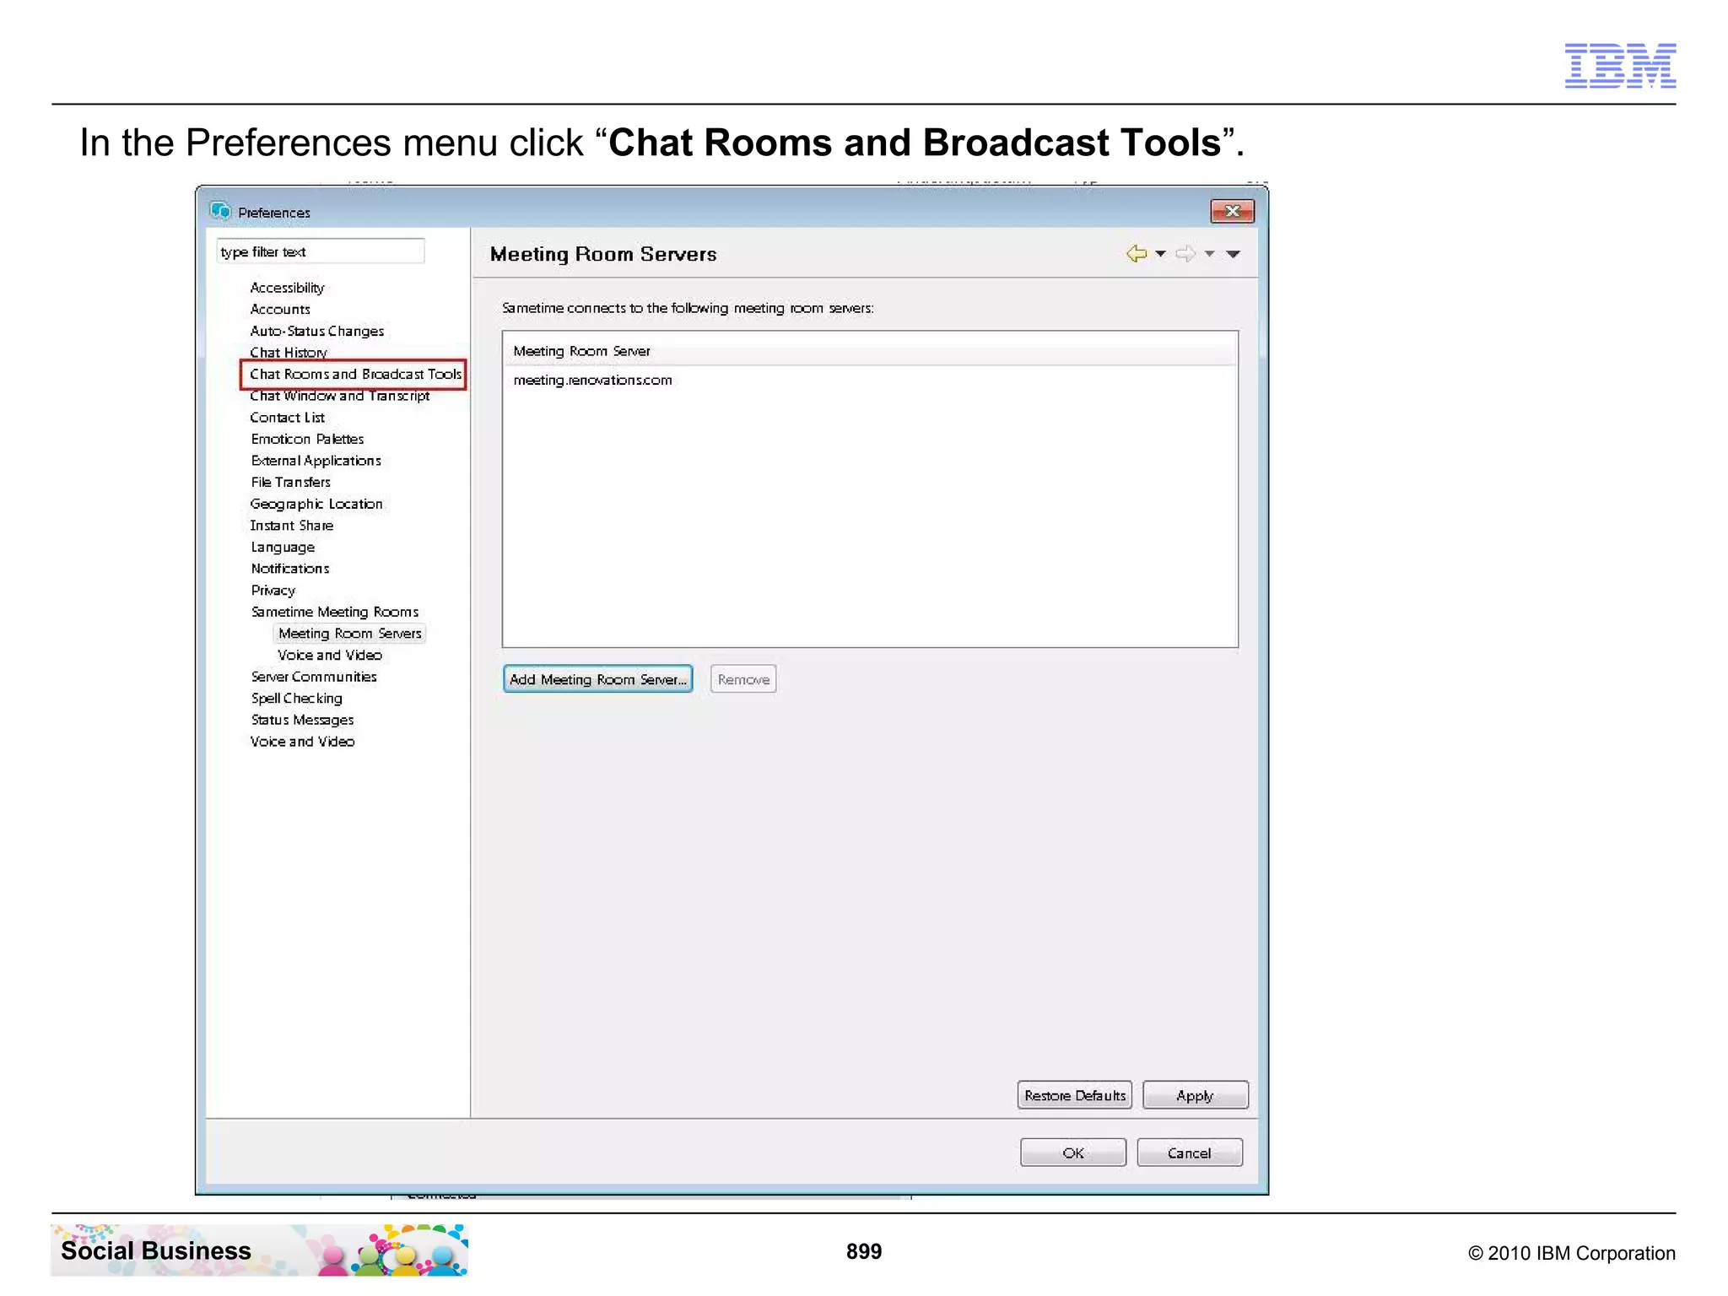Image resolution: width=1728 pixels, height=1296 pixels.
Task: Close the Preferences dialog
Action: (1232, 211)
